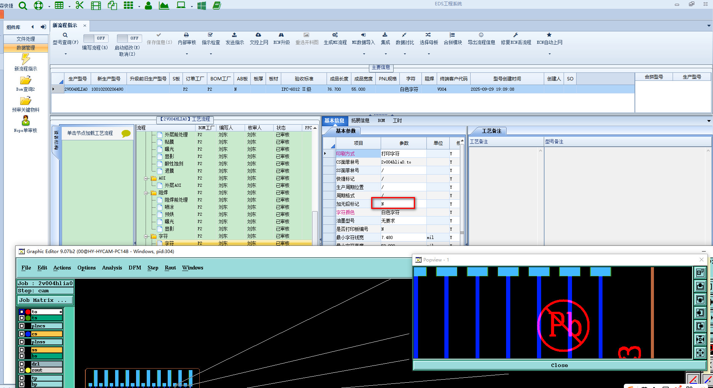
Task: Open the green user person icon
Action: click(149, 6)
